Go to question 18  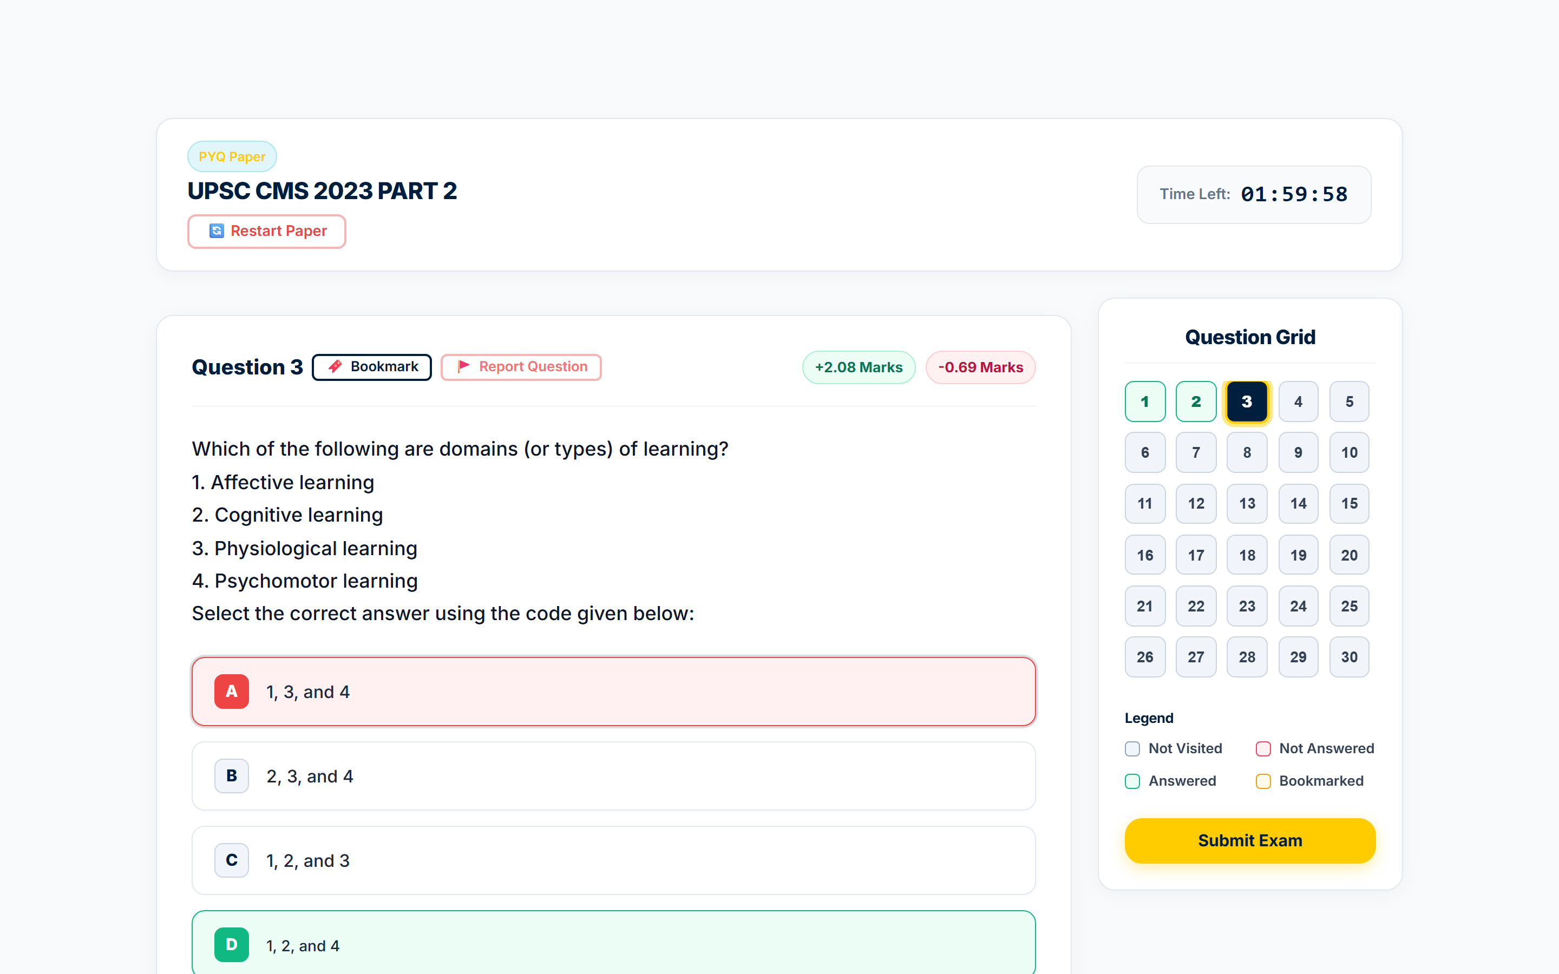tap(1247, 555)
